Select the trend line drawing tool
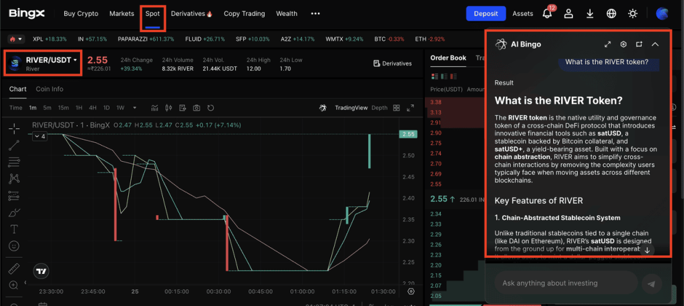This screenshot has height=306, width=684. [14, 145]
